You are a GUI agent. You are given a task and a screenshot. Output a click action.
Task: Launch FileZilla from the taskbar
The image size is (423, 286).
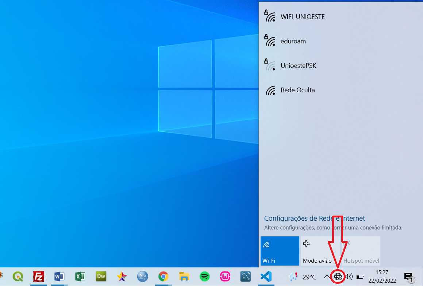38,277
